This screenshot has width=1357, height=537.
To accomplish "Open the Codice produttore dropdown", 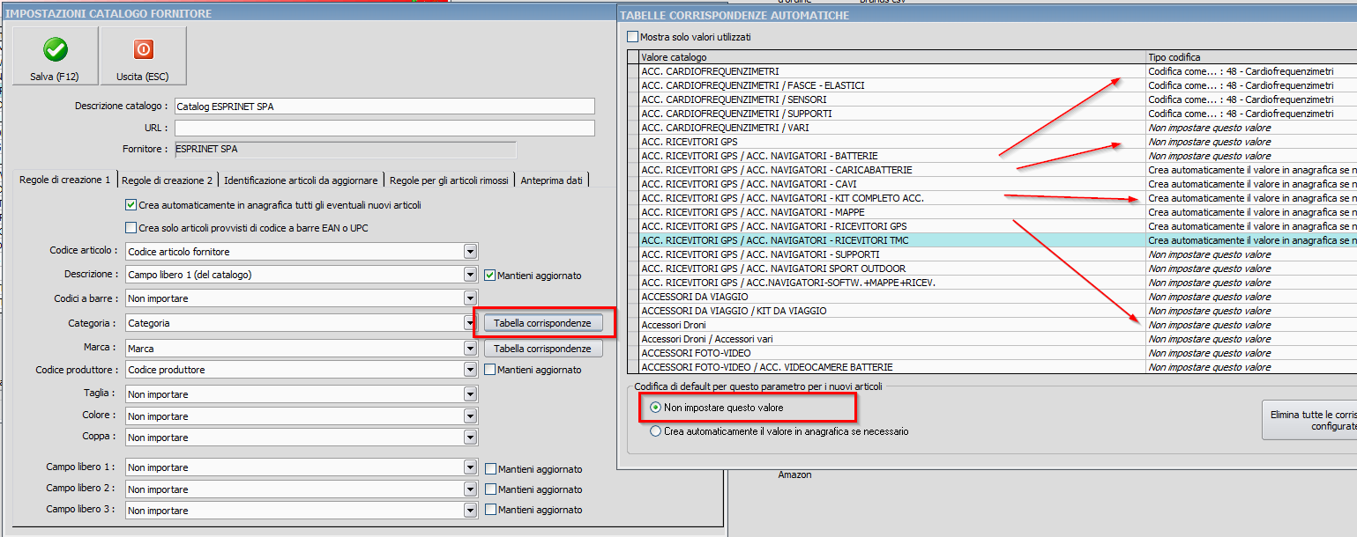I will 471,370.
